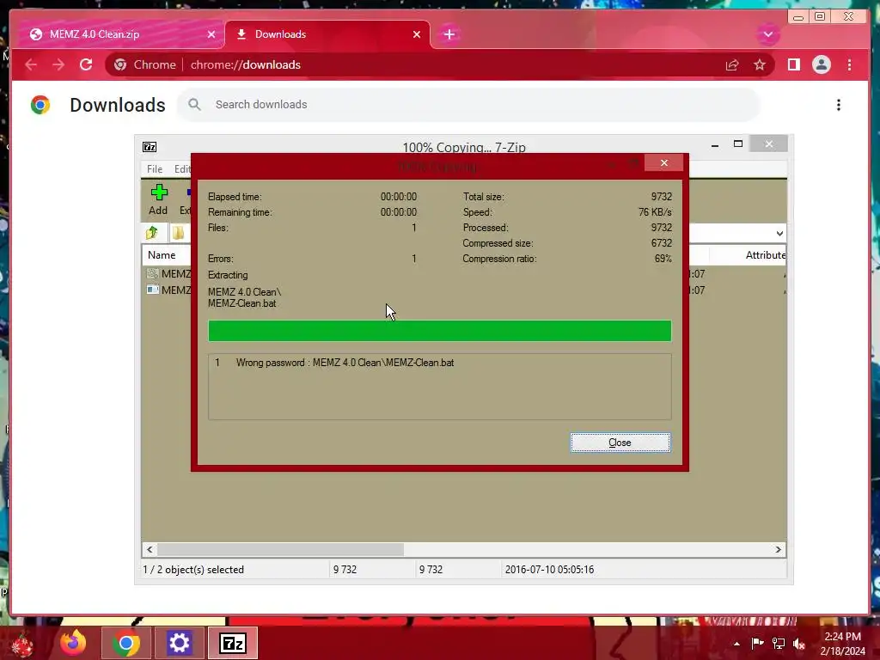880x660 pixels.
Task: Open Settings gear from the taskbar
Action: [x=179, y=643]
